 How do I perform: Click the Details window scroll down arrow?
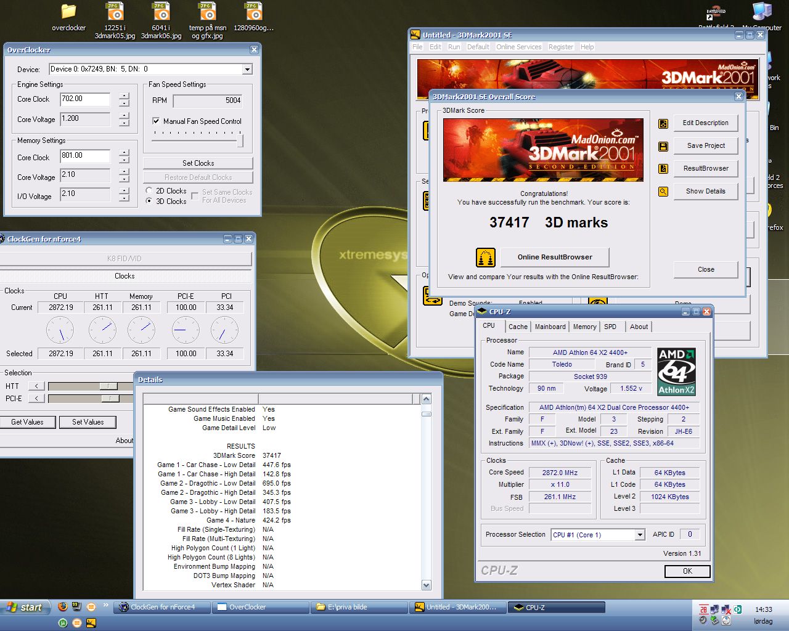426,585
